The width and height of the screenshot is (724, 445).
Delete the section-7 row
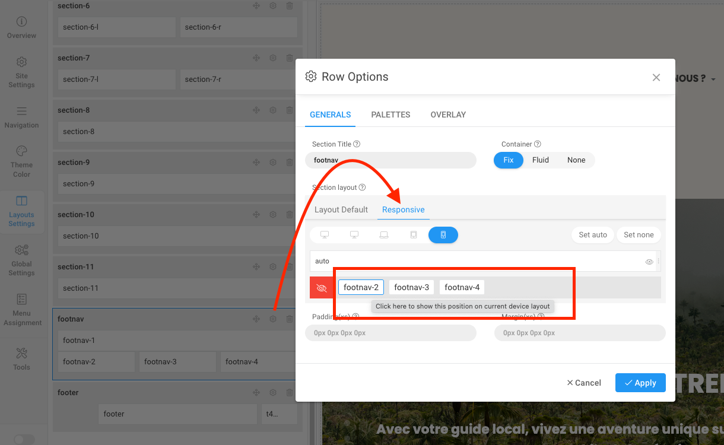pos(290,58)
